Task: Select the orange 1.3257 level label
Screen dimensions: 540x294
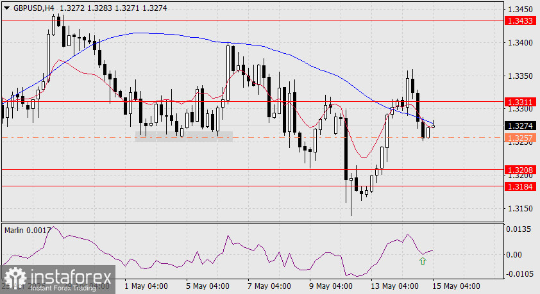Action: tap(521, 138)
